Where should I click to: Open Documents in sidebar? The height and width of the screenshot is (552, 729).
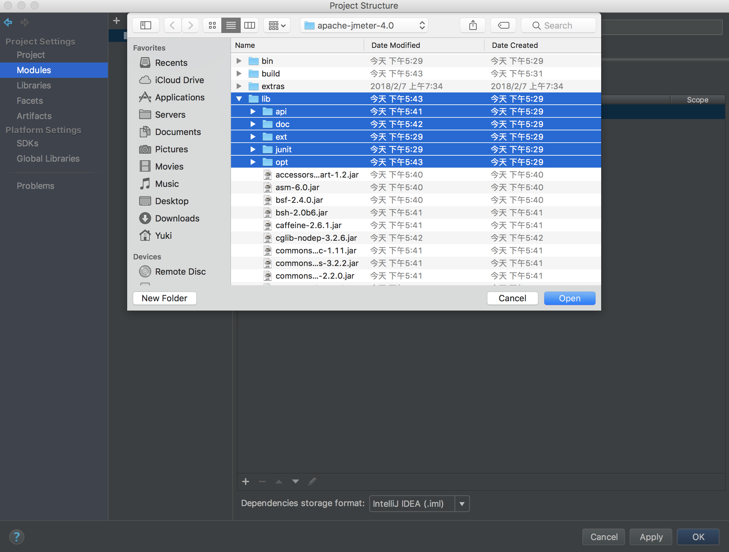point(170,132)
